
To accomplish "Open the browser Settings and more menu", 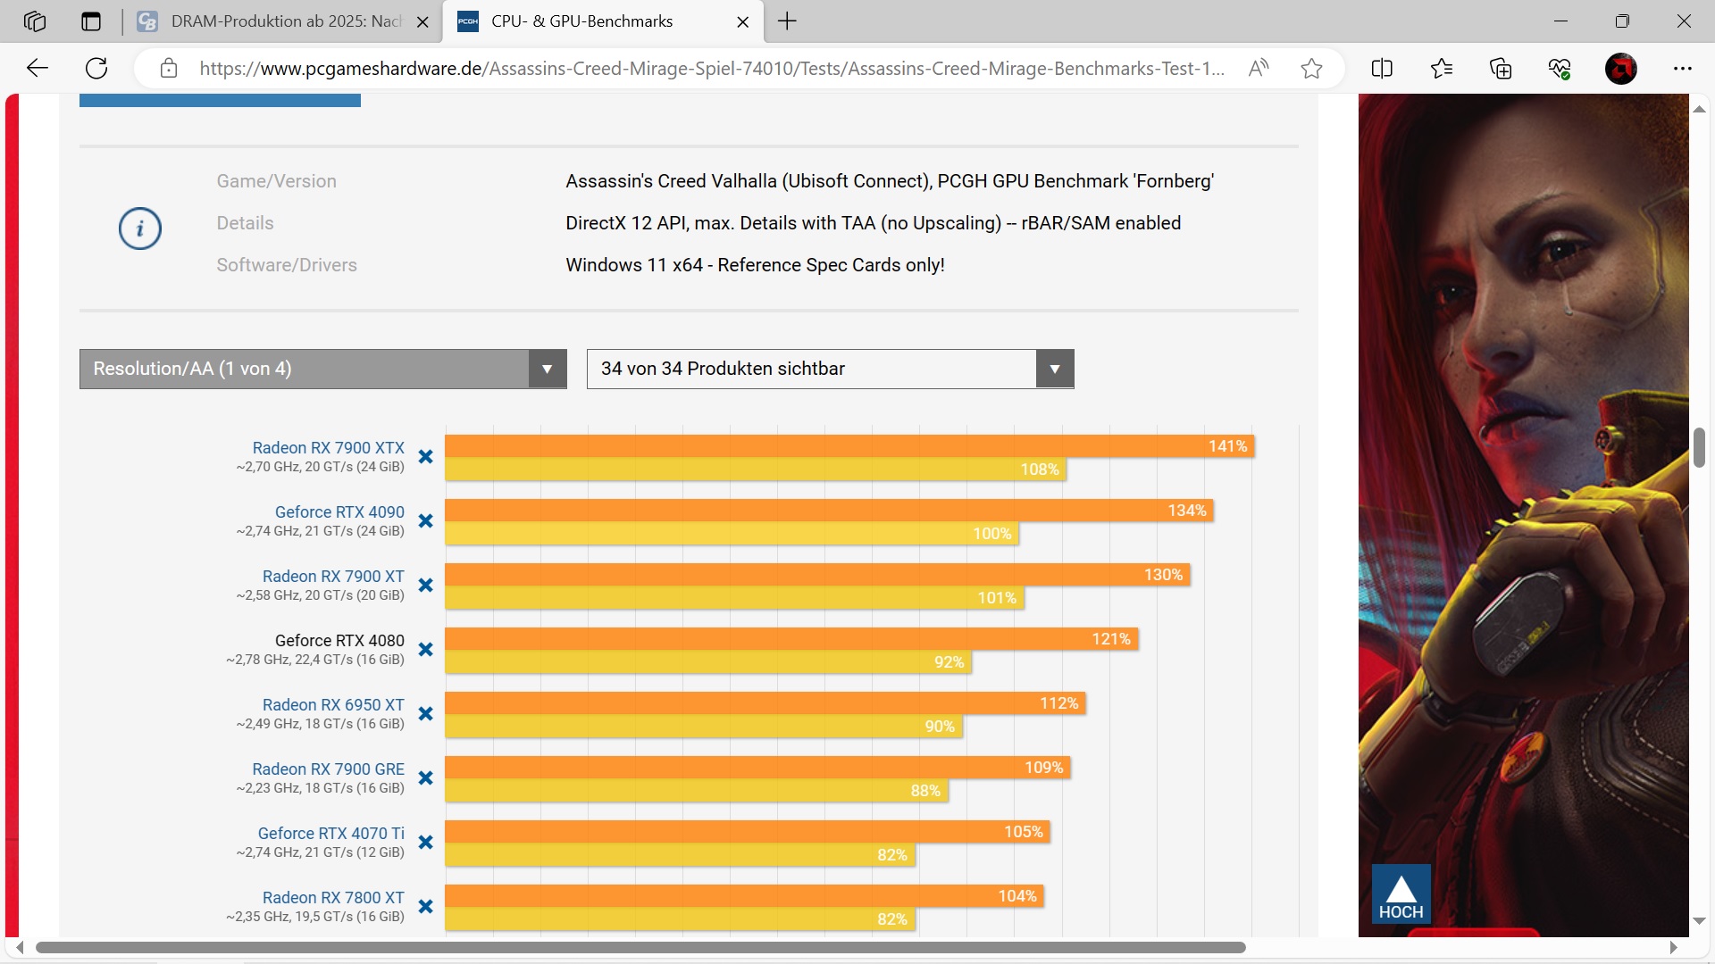I will click(1683, 69).
